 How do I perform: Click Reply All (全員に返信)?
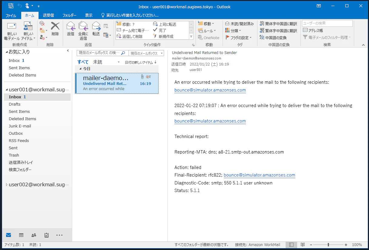point(83,31)
